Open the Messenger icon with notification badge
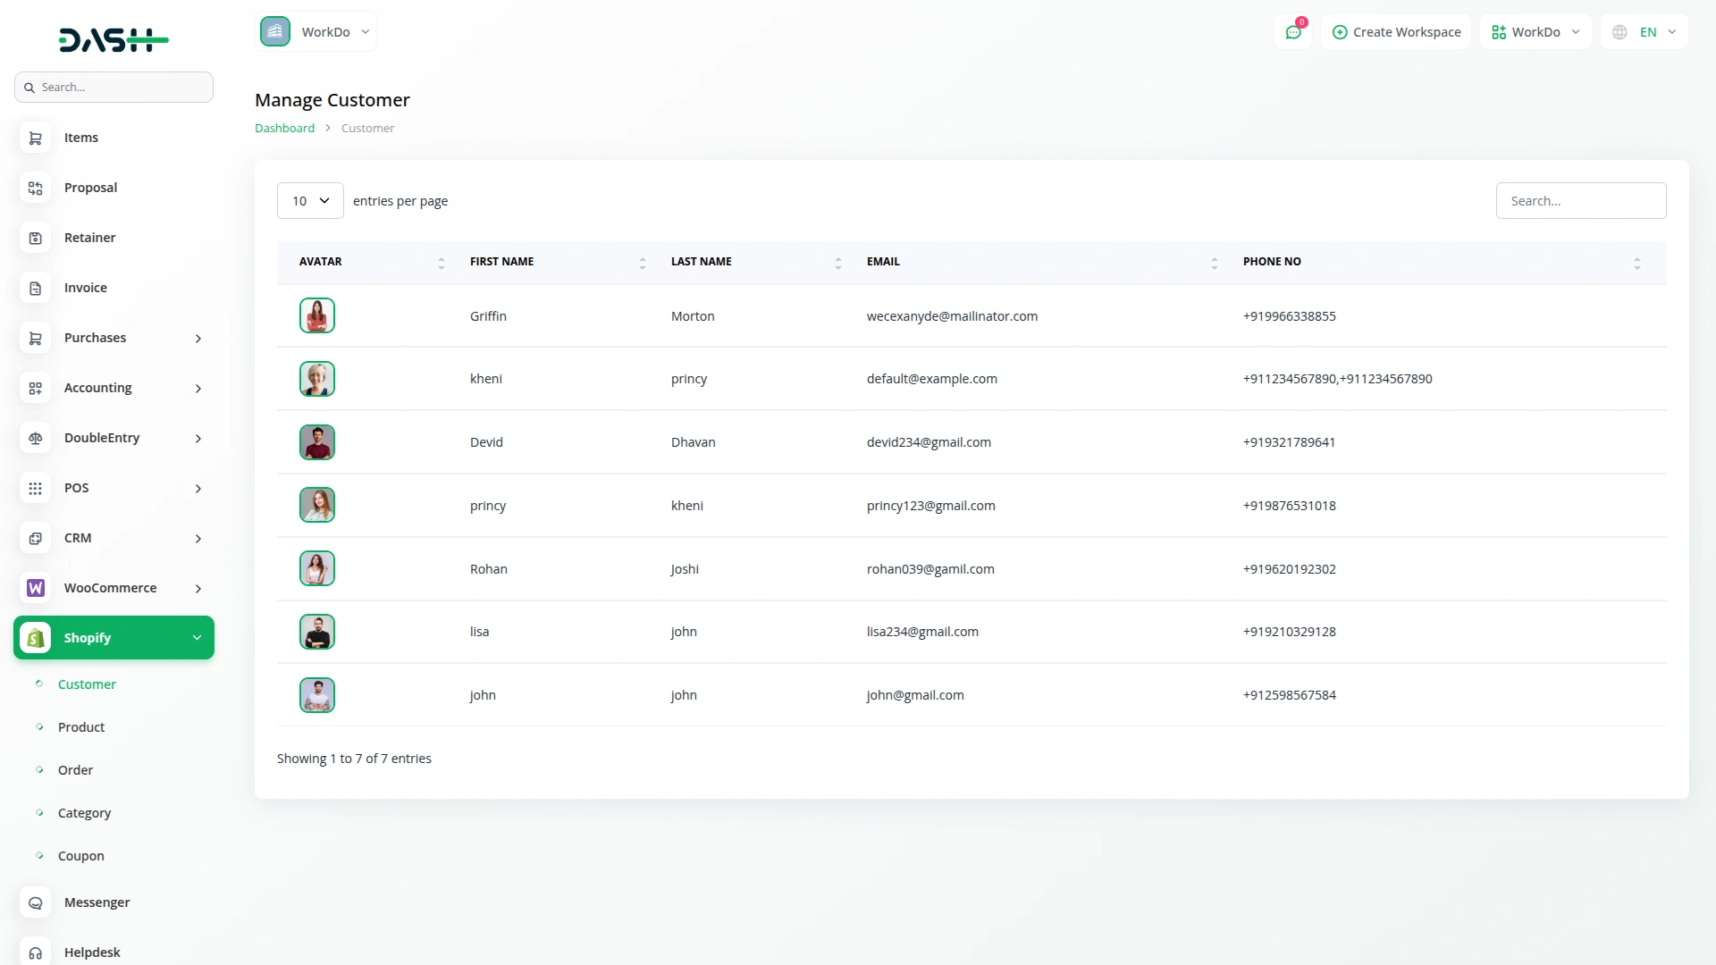Screen dimensions: 1716x965 (1293, 32)
